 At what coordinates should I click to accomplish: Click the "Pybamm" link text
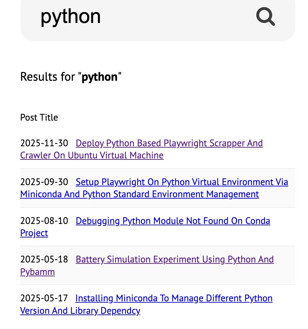click(37, 272)
